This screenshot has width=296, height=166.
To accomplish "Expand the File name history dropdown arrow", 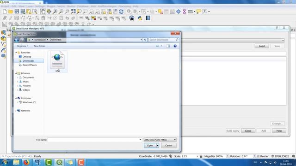I will click(140, 140).
